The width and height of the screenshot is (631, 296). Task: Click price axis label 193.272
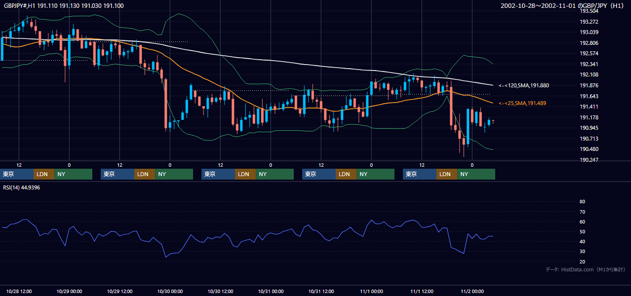(x=589, y=22)
